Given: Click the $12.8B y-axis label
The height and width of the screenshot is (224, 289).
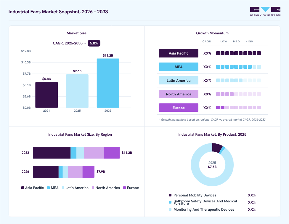Looking at the screenshot, I should [x=26, y=51].
